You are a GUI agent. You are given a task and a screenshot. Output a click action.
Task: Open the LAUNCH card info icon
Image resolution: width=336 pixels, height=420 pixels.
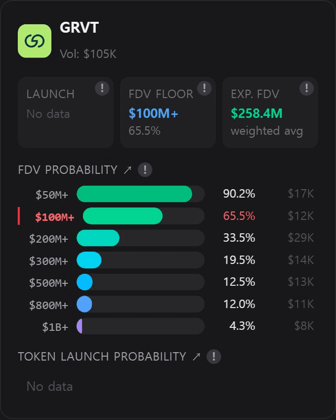pyautogui.click(x=102, y=89)
